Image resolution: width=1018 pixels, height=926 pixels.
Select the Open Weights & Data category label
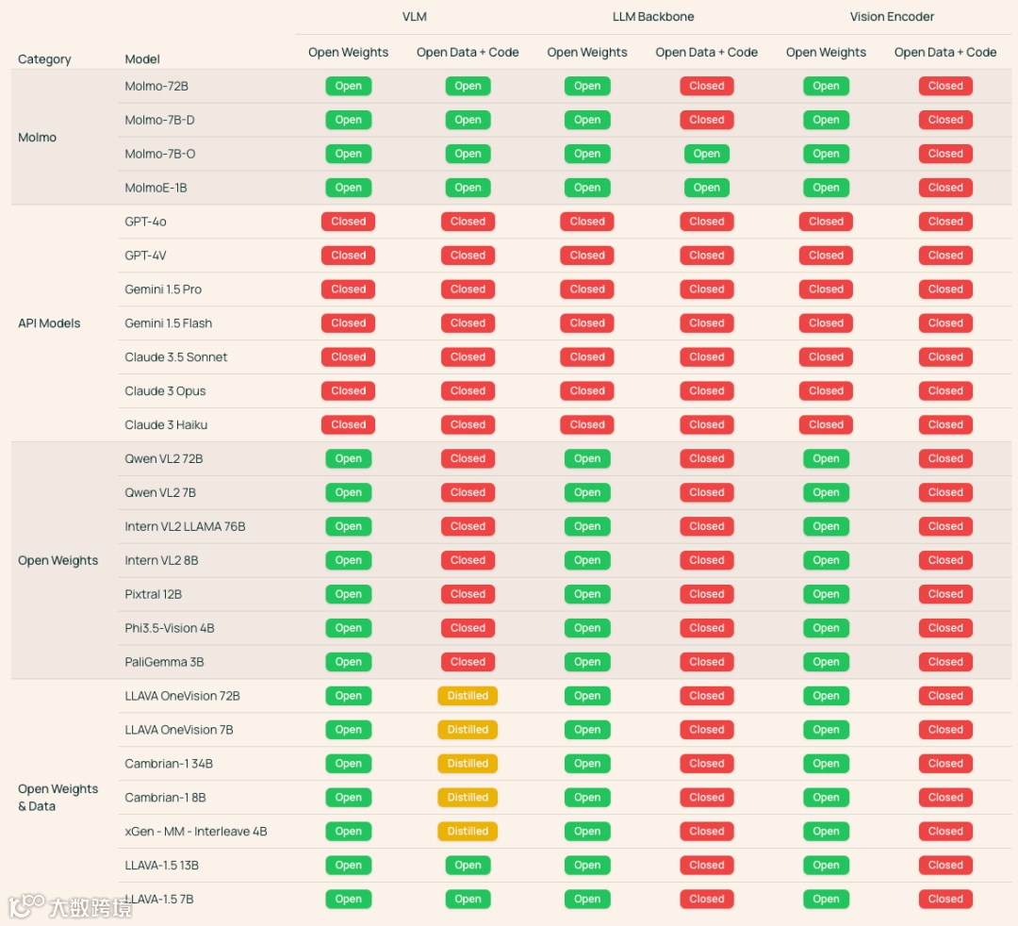[x=57, y=797]
